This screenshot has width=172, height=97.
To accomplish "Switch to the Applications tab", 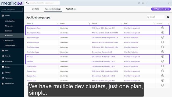I will (x=71, y=9).
